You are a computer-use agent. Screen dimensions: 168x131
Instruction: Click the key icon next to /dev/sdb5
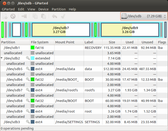(x=28, y=69)
